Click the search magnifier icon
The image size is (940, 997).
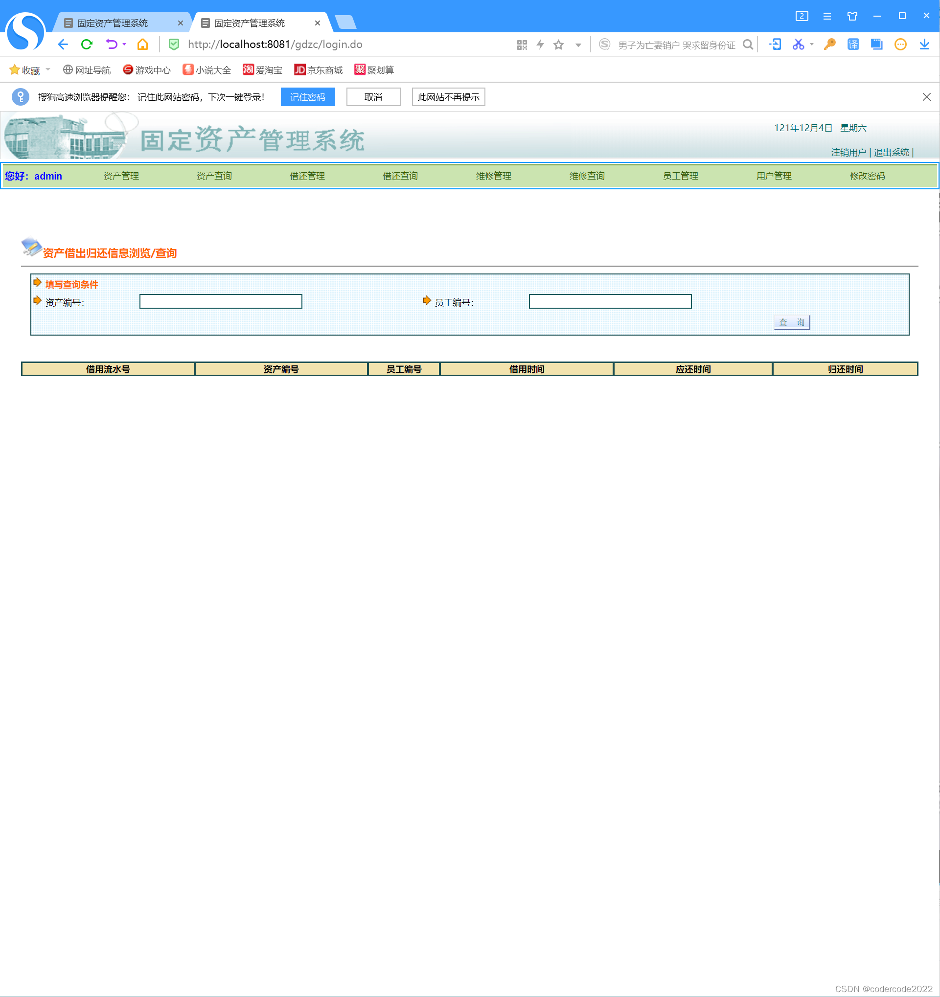point(747,45)
